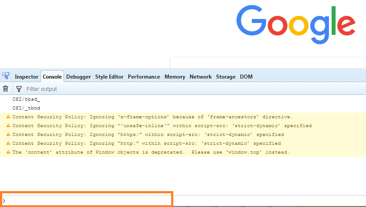366x207 pixels.
Task: Click warning icon beside "https:" message
Action: tap(8, 134)
